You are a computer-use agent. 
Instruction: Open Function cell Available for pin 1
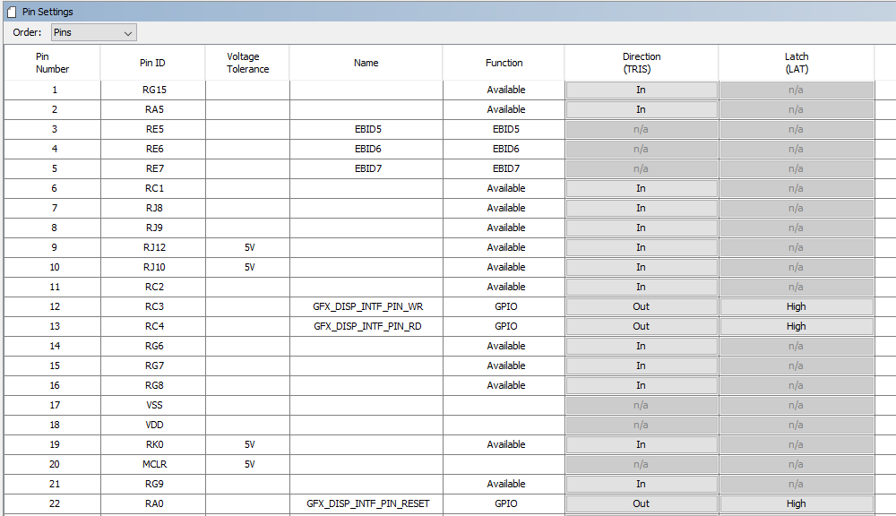(x=504, y=90)
